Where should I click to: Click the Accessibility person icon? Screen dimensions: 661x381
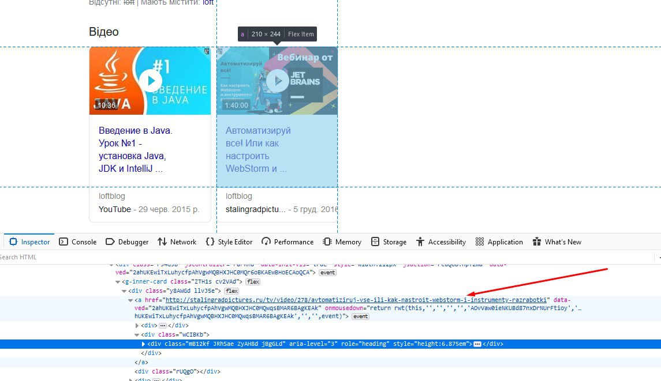tap(420, 242)
